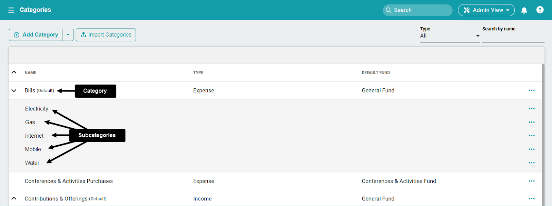Open options for Conferences & Activities Purchases
Screen dimensions: 552x206
[532, 181]
